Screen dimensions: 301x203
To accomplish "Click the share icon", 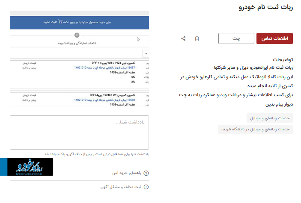I will 183,38.
